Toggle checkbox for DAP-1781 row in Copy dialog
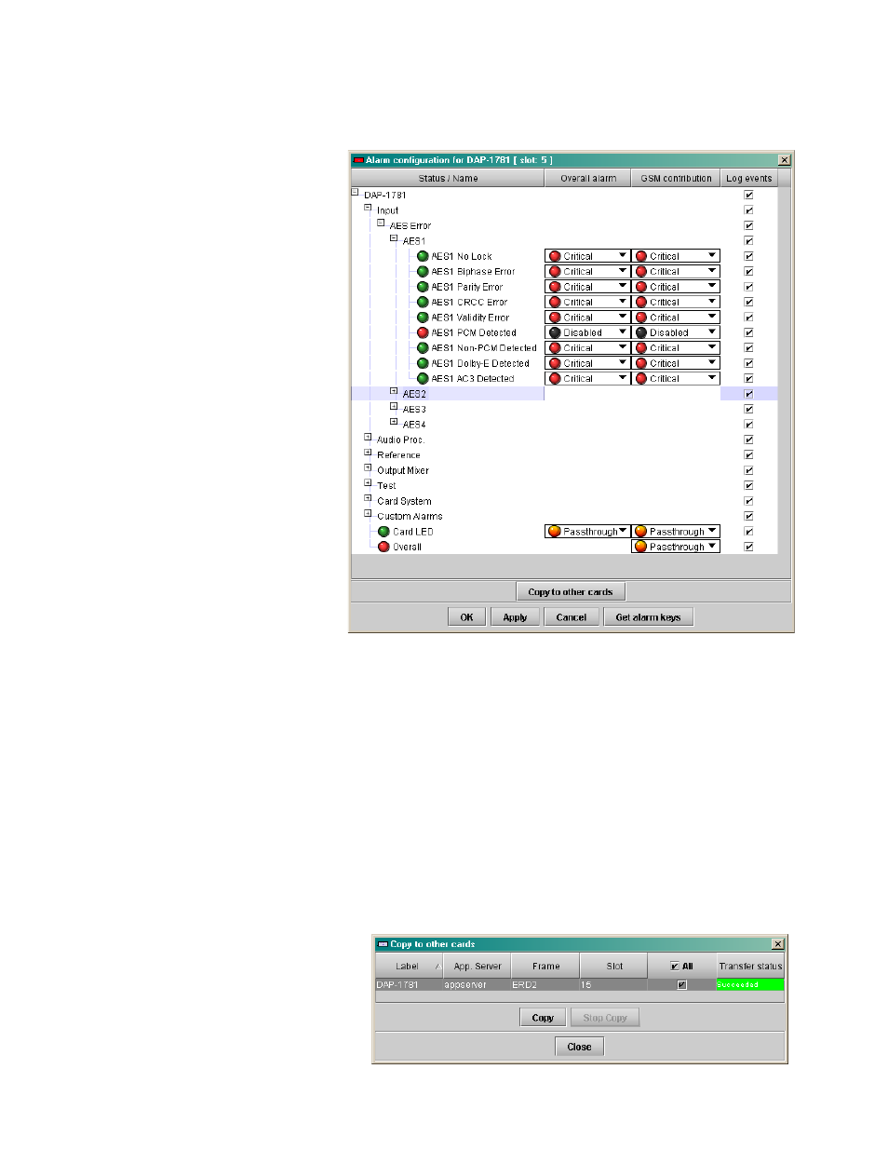Viewport: 888px width, 1150px height. click(x=682, y=985)
